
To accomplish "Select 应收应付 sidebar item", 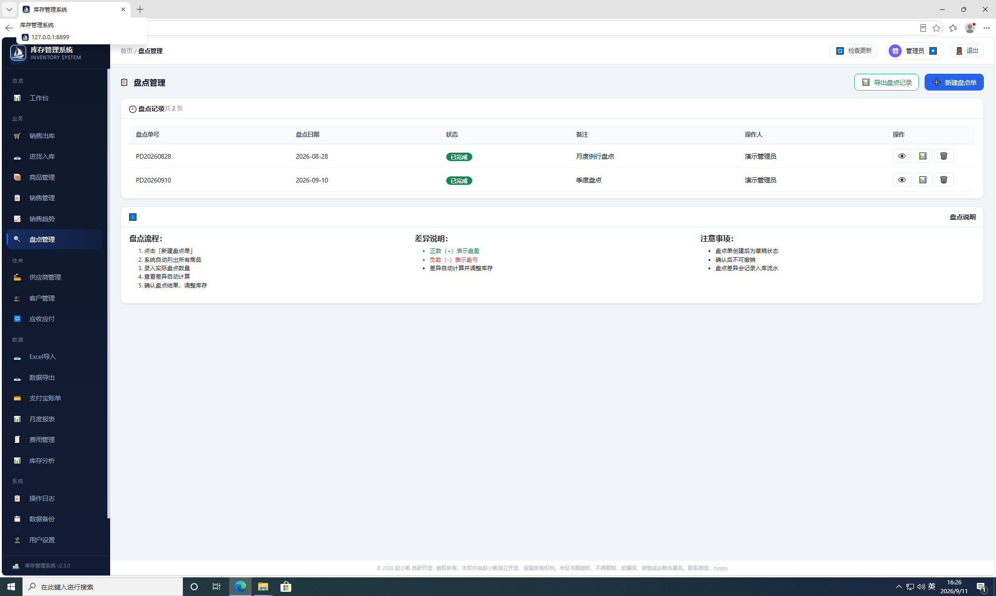I will pos(55,319).
